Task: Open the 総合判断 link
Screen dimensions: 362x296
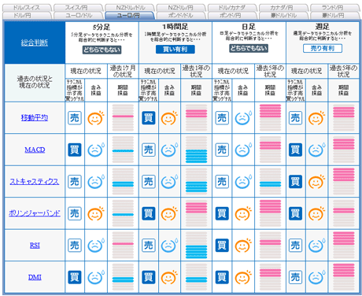Action: click(x=35, y=43)
